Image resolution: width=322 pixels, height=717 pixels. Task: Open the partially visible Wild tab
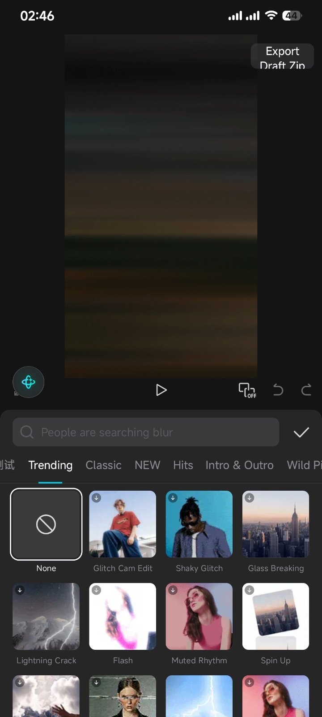click(x=304, y=465)
